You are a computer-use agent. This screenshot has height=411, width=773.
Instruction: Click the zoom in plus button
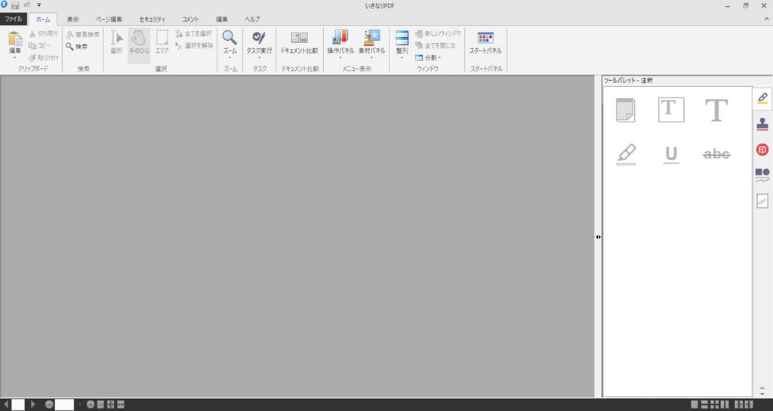click(91, 405)
